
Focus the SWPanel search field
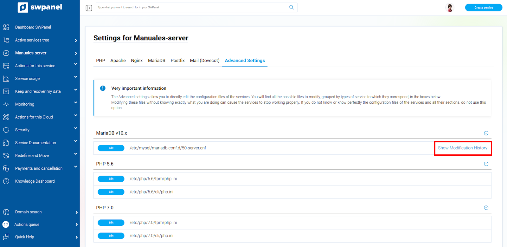pyautogui.click(x=192, y=7)
